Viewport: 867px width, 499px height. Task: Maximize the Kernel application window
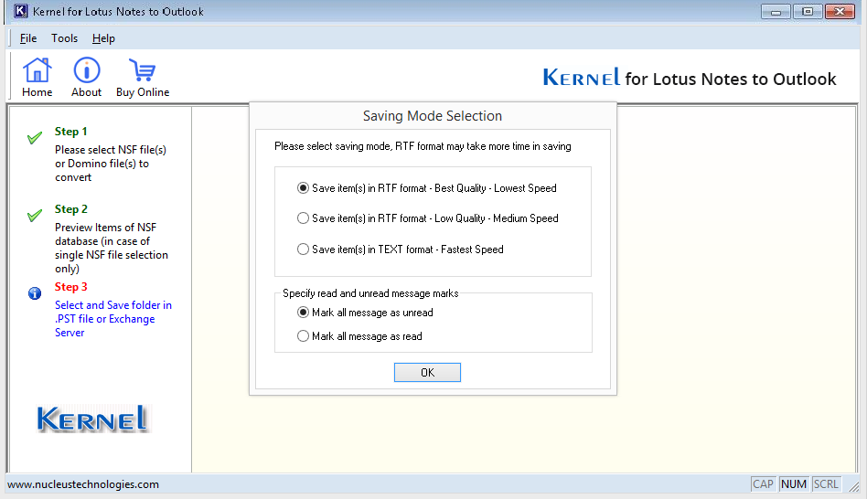(x=808, y=12)
